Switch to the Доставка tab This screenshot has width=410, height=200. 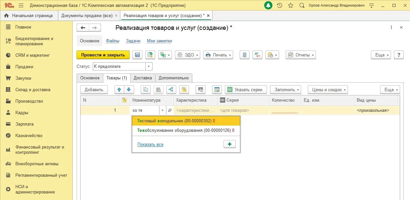coord(143,78)
